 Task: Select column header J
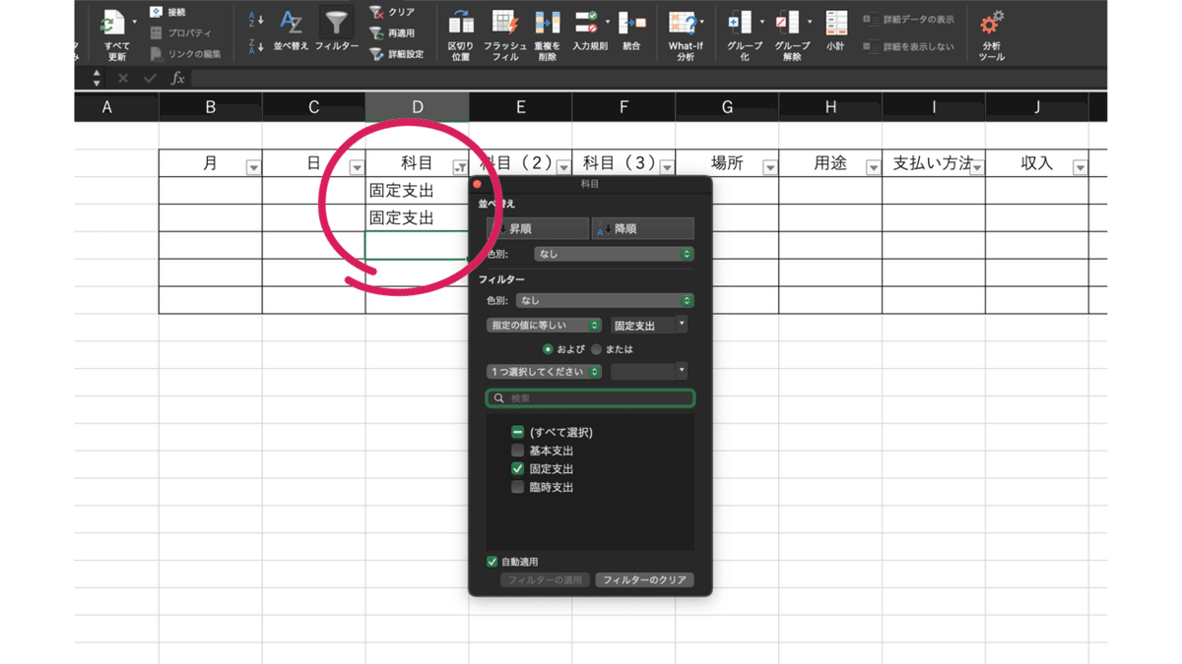pos(1037,107)
